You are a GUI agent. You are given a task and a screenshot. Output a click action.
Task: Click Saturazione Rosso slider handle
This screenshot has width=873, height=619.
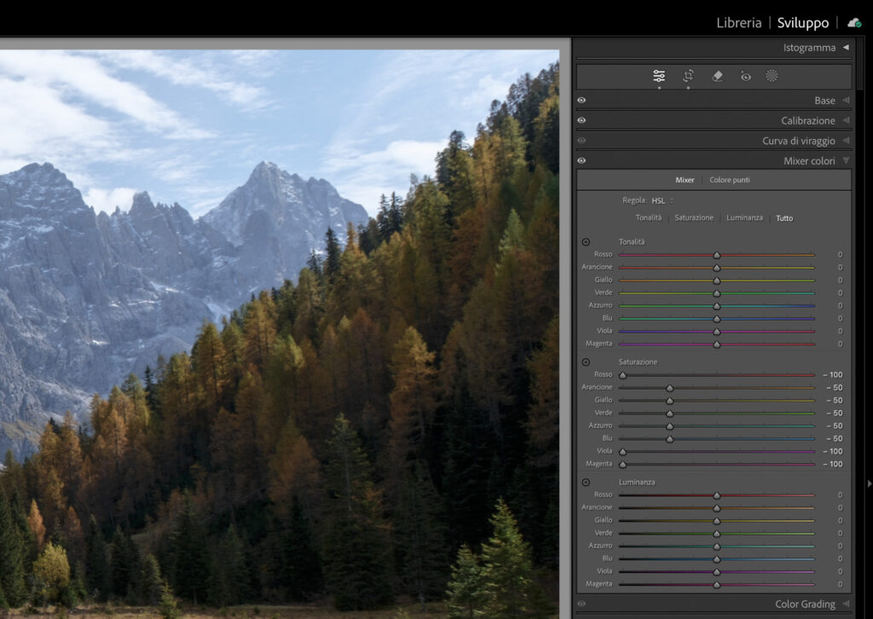click(622, 375)
